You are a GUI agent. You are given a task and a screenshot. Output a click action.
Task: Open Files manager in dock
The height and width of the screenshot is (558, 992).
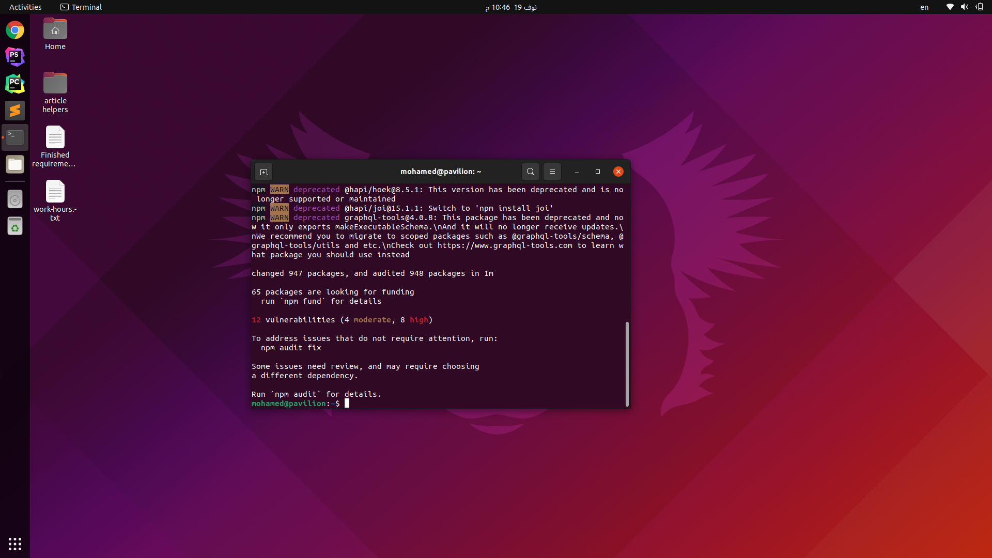[15, 164]
